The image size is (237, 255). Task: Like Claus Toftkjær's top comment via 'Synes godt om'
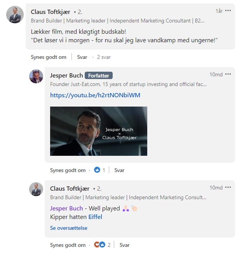click(49, 57)
